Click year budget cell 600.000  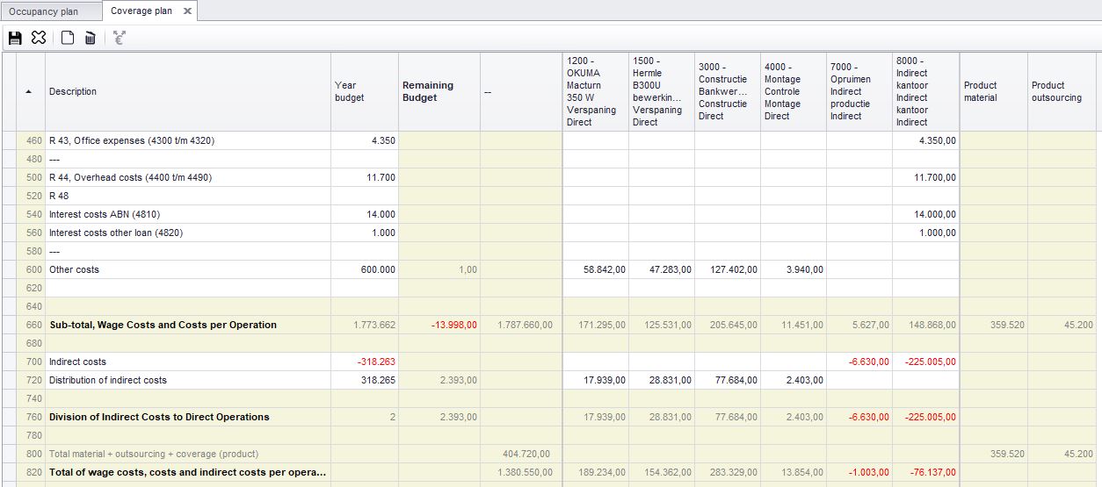coord(365,269)
